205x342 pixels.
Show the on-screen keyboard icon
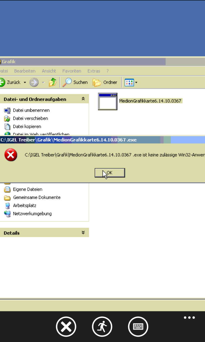click(x=138, y=327)
